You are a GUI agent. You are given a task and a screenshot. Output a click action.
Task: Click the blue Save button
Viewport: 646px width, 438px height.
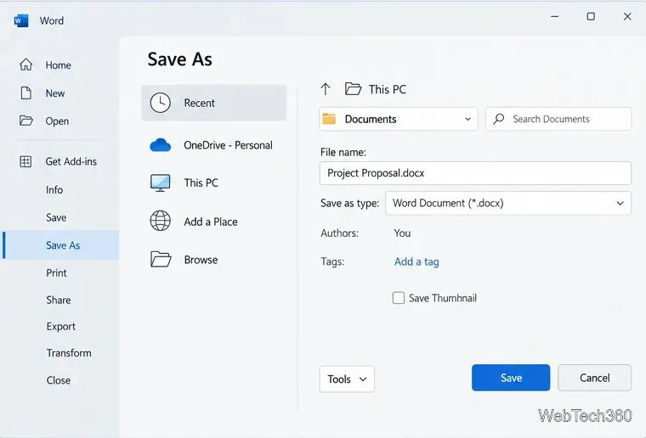pos(511,378)
